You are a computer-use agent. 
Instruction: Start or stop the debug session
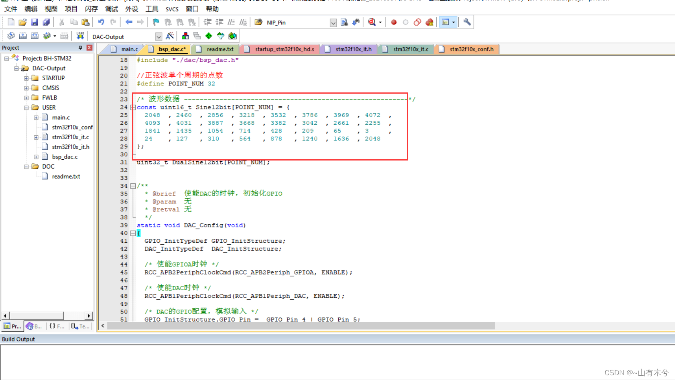click(x=372, y=22)
